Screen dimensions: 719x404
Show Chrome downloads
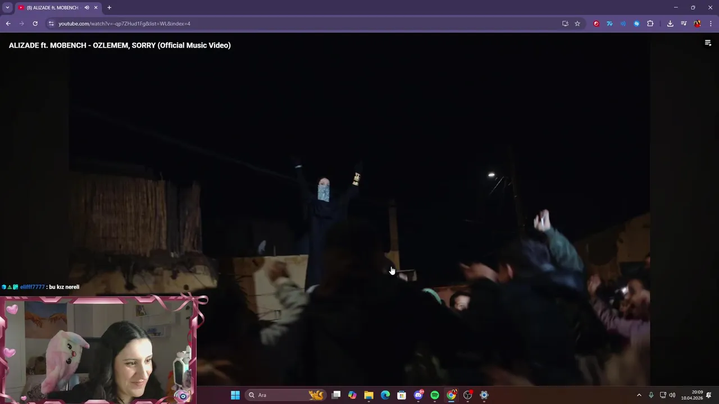tap(670, 24)
